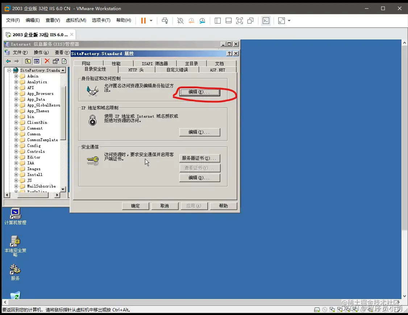Click the IIS tree scroll-down arrow

(63, 189)
